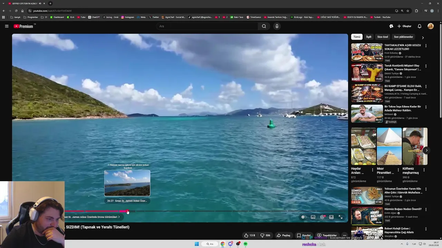This screenshot has height=248, width=442.
Task: Click the sparkle Ask icon in header
Action: 391,26
